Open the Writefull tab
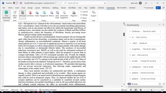The image size is (166, 93). pyautogui.click(x=132, y=8)
